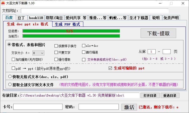Open the 豆丁 tab

(22, 18)
